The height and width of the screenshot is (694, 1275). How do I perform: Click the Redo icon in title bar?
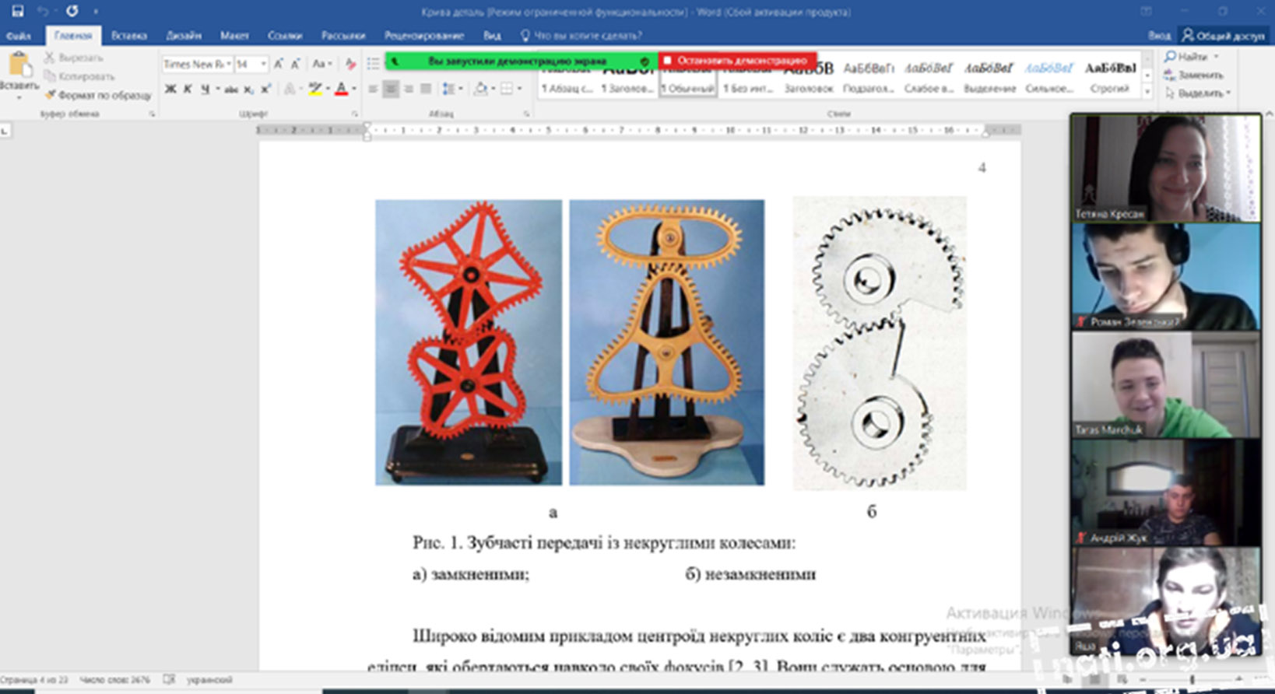(x=72, y=11)
